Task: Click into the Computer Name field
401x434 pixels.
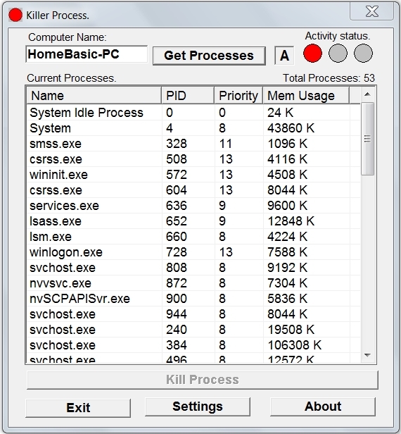Action: pyautogui.click(x=87, y=54)
